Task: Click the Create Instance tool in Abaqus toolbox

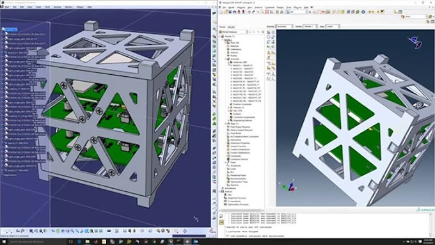Action: coord(269,33)
